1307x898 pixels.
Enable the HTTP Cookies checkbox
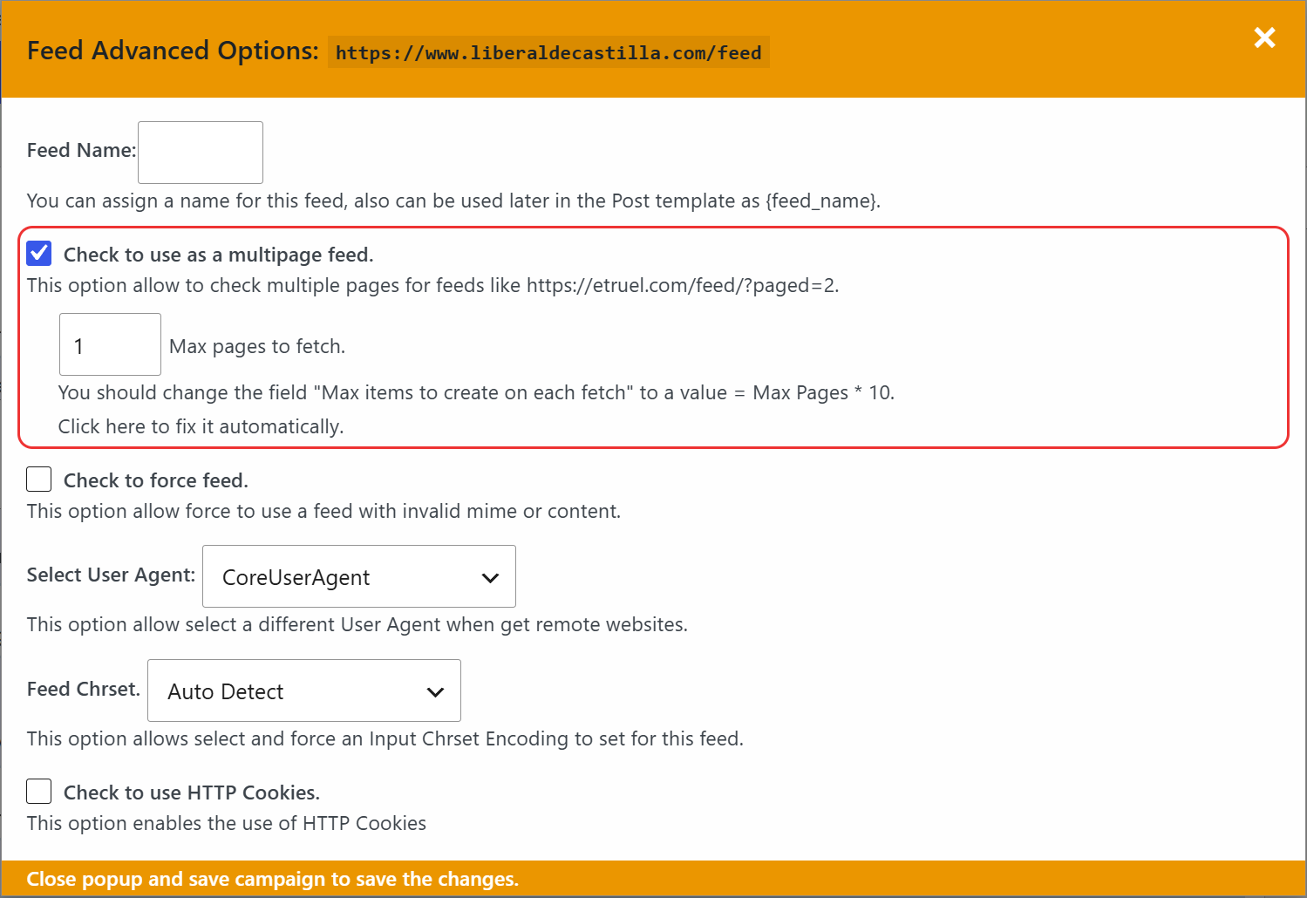tap(39, 792)
